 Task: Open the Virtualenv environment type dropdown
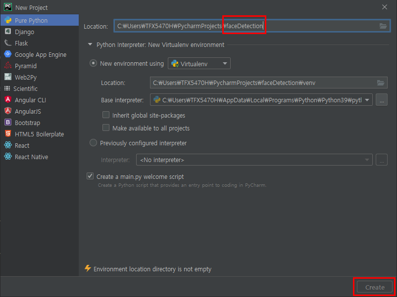(199, 63)
